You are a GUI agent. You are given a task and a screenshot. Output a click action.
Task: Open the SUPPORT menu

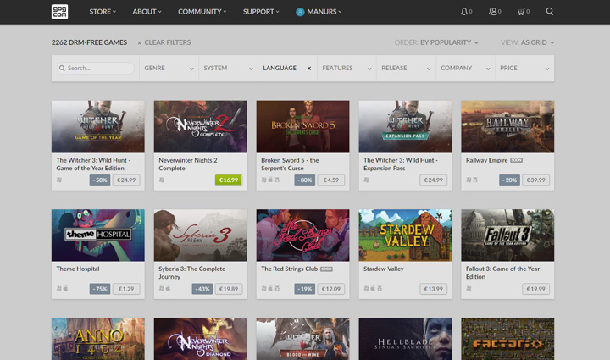click(261, 12)
